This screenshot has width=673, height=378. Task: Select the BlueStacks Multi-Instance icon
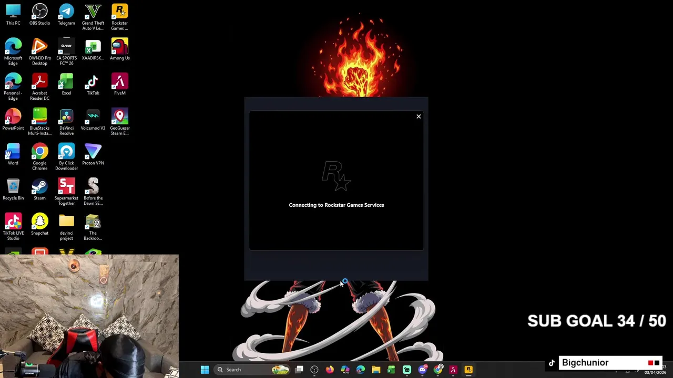39,122
